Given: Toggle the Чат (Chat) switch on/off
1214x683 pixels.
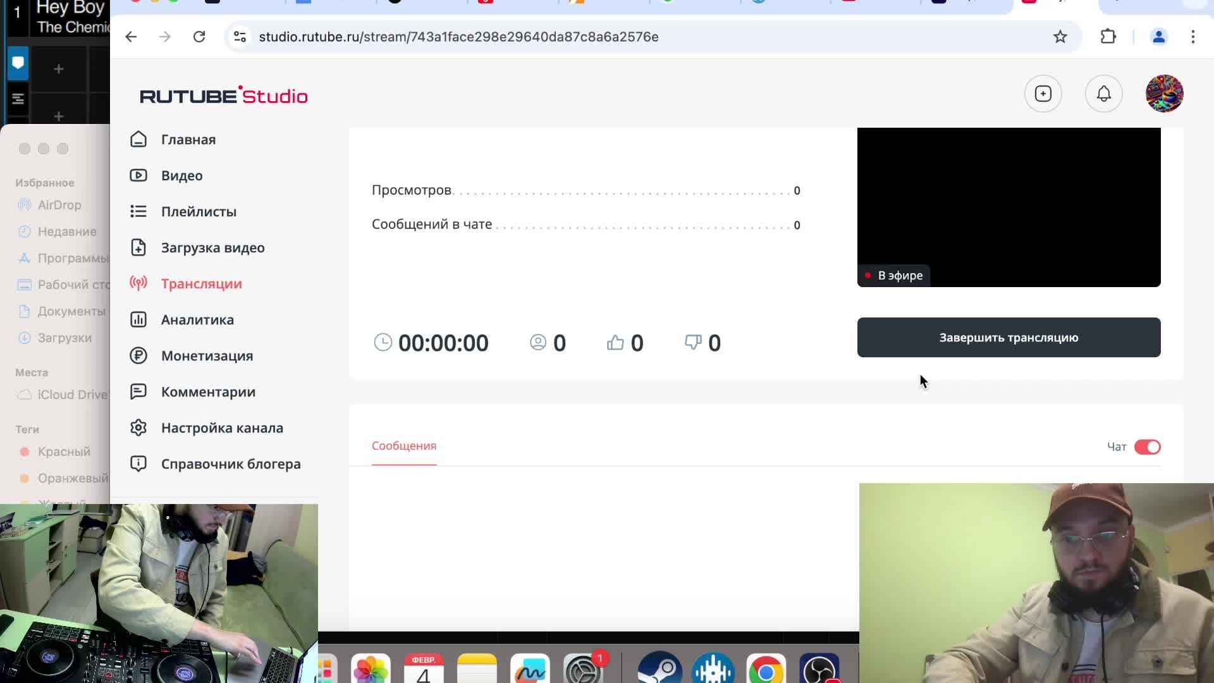Looking at the screenshot, I should [1148, 446].
